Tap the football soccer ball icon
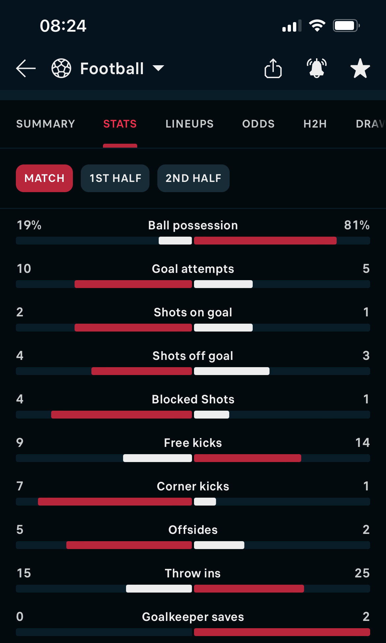Image resolution: width=386 pixels, height=643 pixels. point(61,68)
